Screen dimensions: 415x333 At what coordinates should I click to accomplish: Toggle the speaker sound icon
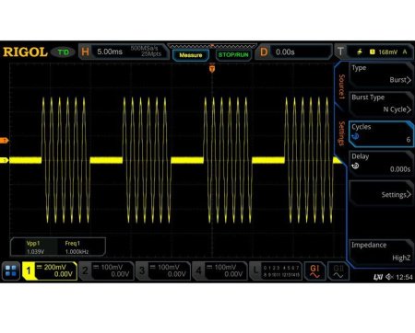pos(389,277)
